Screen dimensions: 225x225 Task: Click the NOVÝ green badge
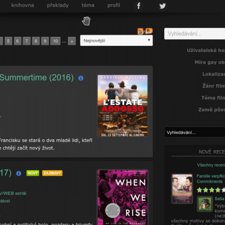click(x=33, y=173)
